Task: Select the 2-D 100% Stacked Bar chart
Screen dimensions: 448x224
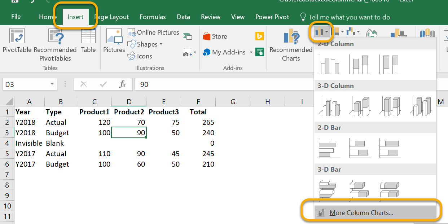Action: 390,148
